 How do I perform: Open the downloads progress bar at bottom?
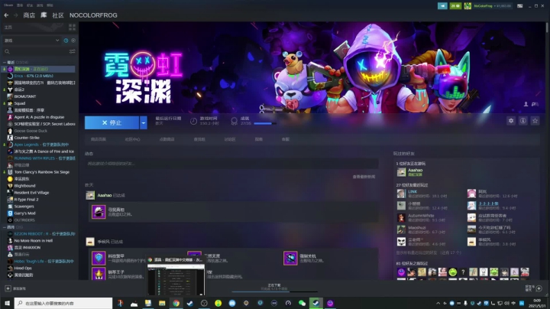(x=274, y=291)
